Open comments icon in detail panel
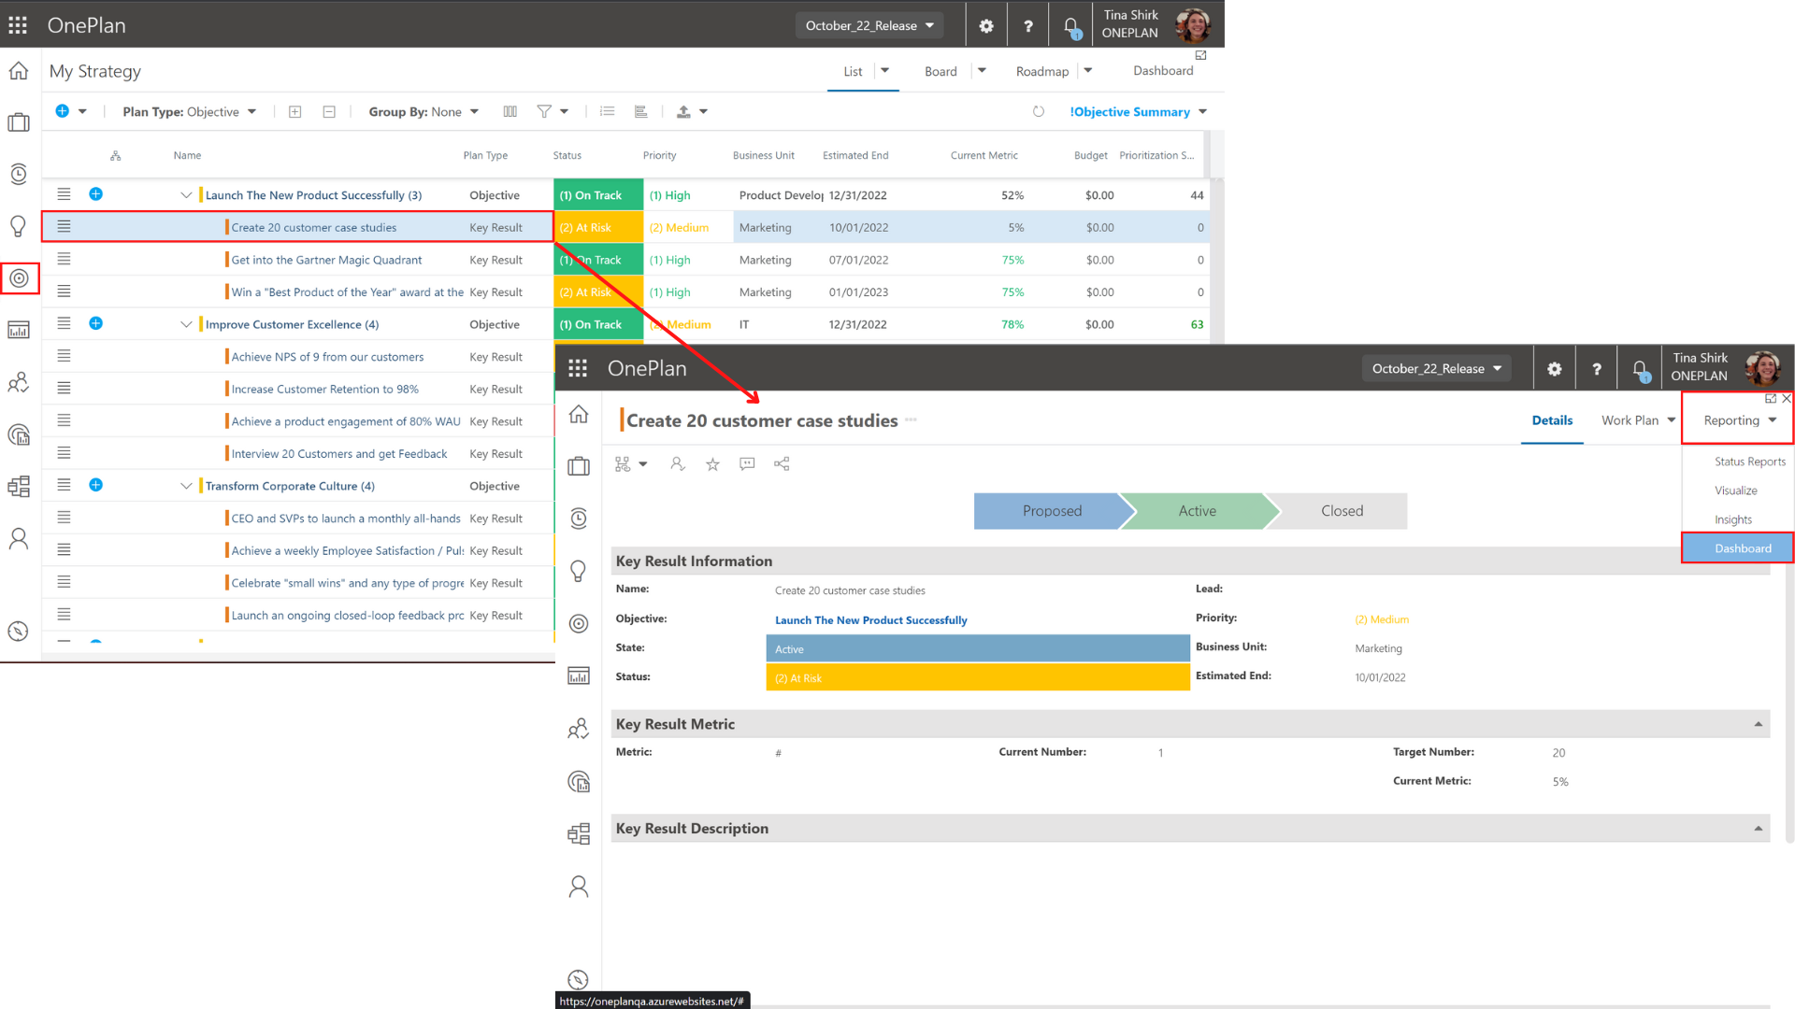1795x1009 pixels. [747, 463]
